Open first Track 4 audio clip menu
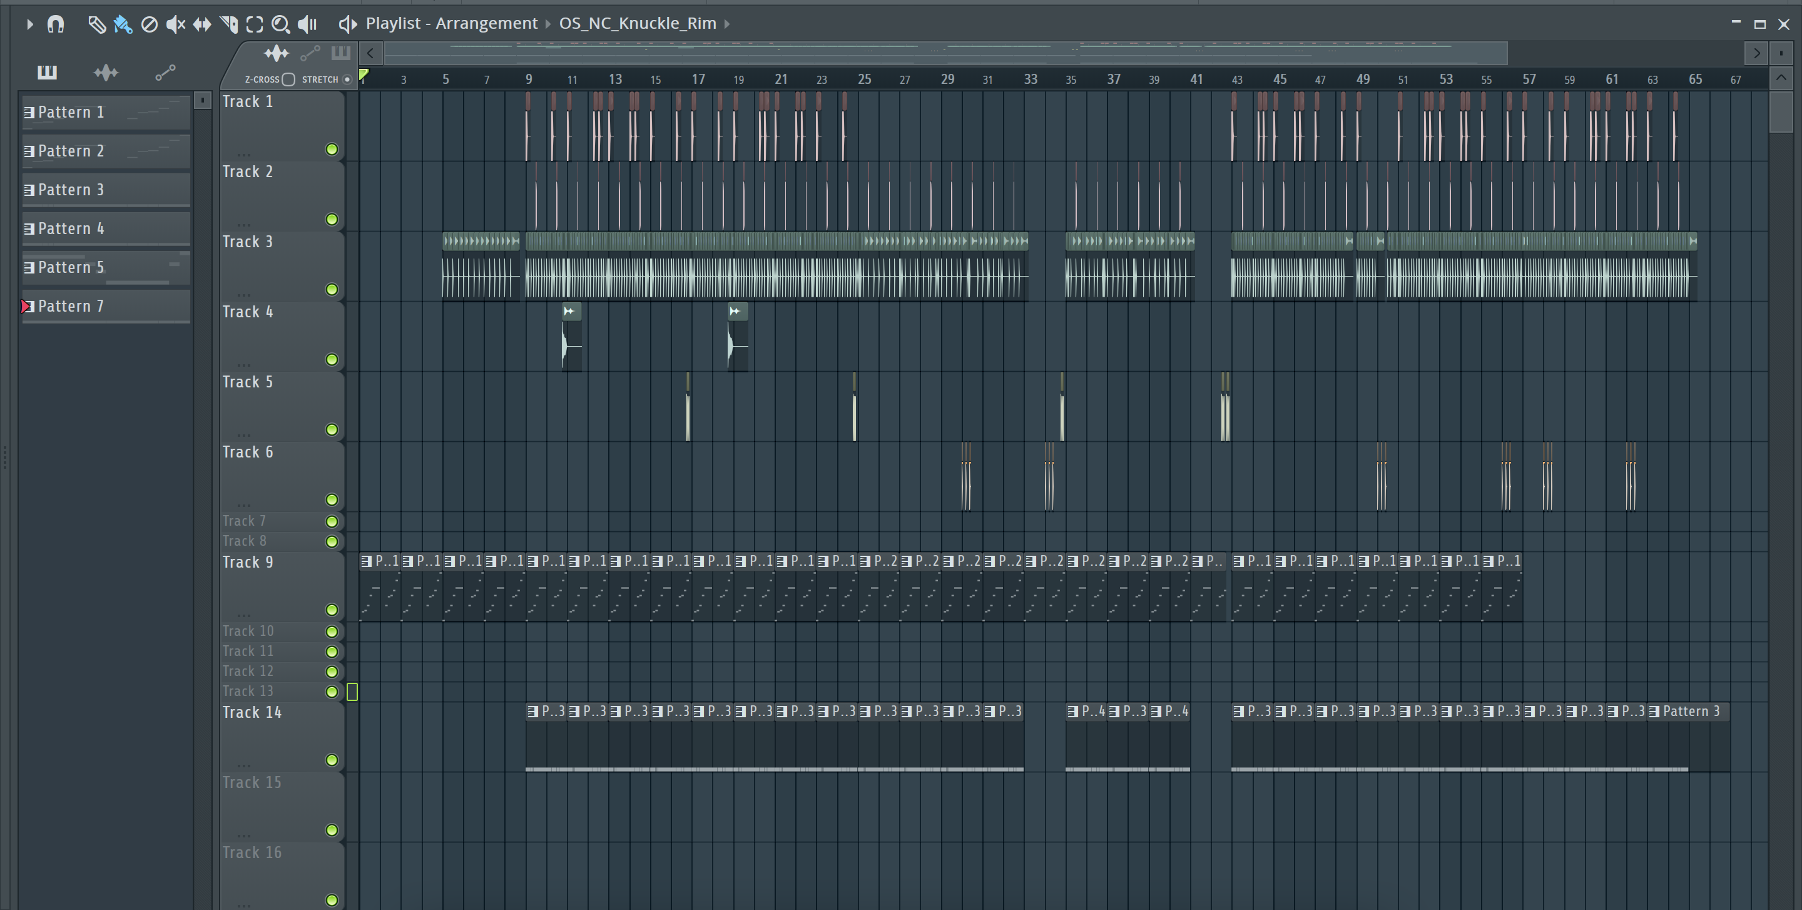This screenshot has height=910, width=1802. (569, 311)
